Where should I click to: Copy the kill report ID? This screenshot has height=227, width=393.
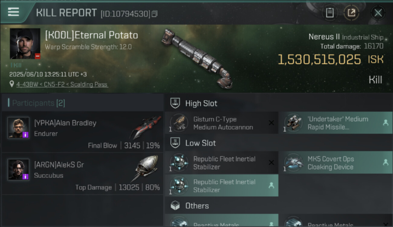pyautogui.click(x=154, y=14)
